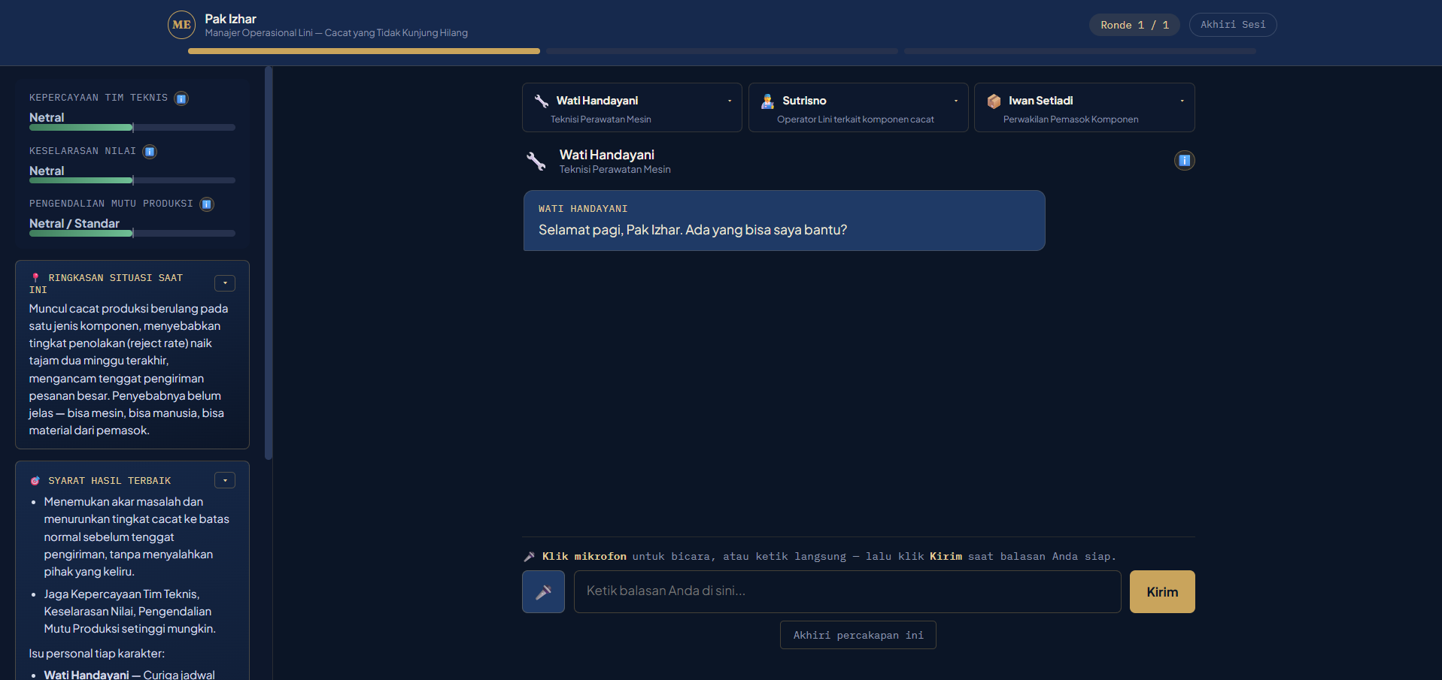Open the dropdown arrow on Iwan Setiadi tab
This screenshot has width=1442, height=680.
1182,101
